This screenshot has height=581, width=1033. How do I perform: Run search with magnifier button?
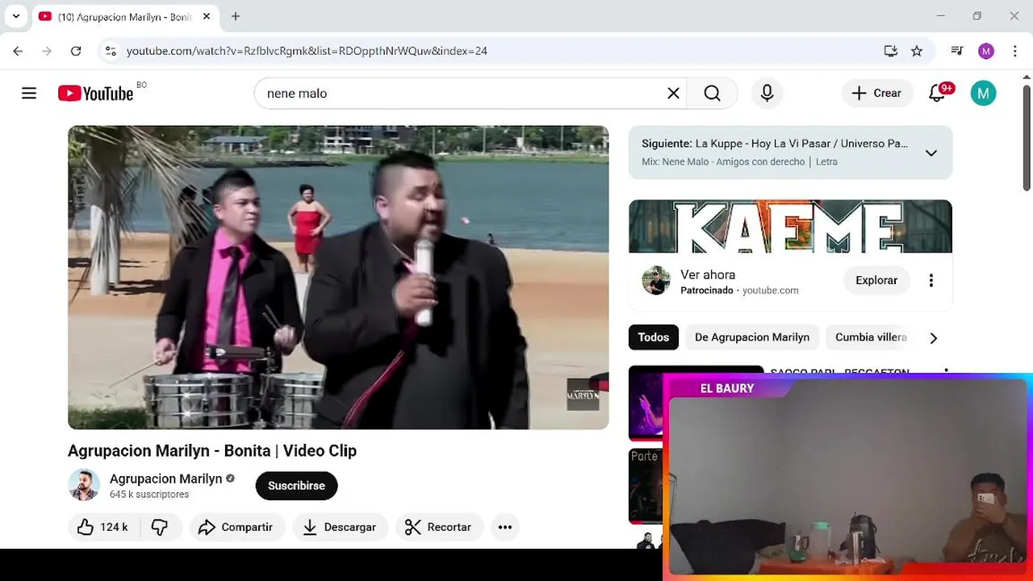coord(712,93)
